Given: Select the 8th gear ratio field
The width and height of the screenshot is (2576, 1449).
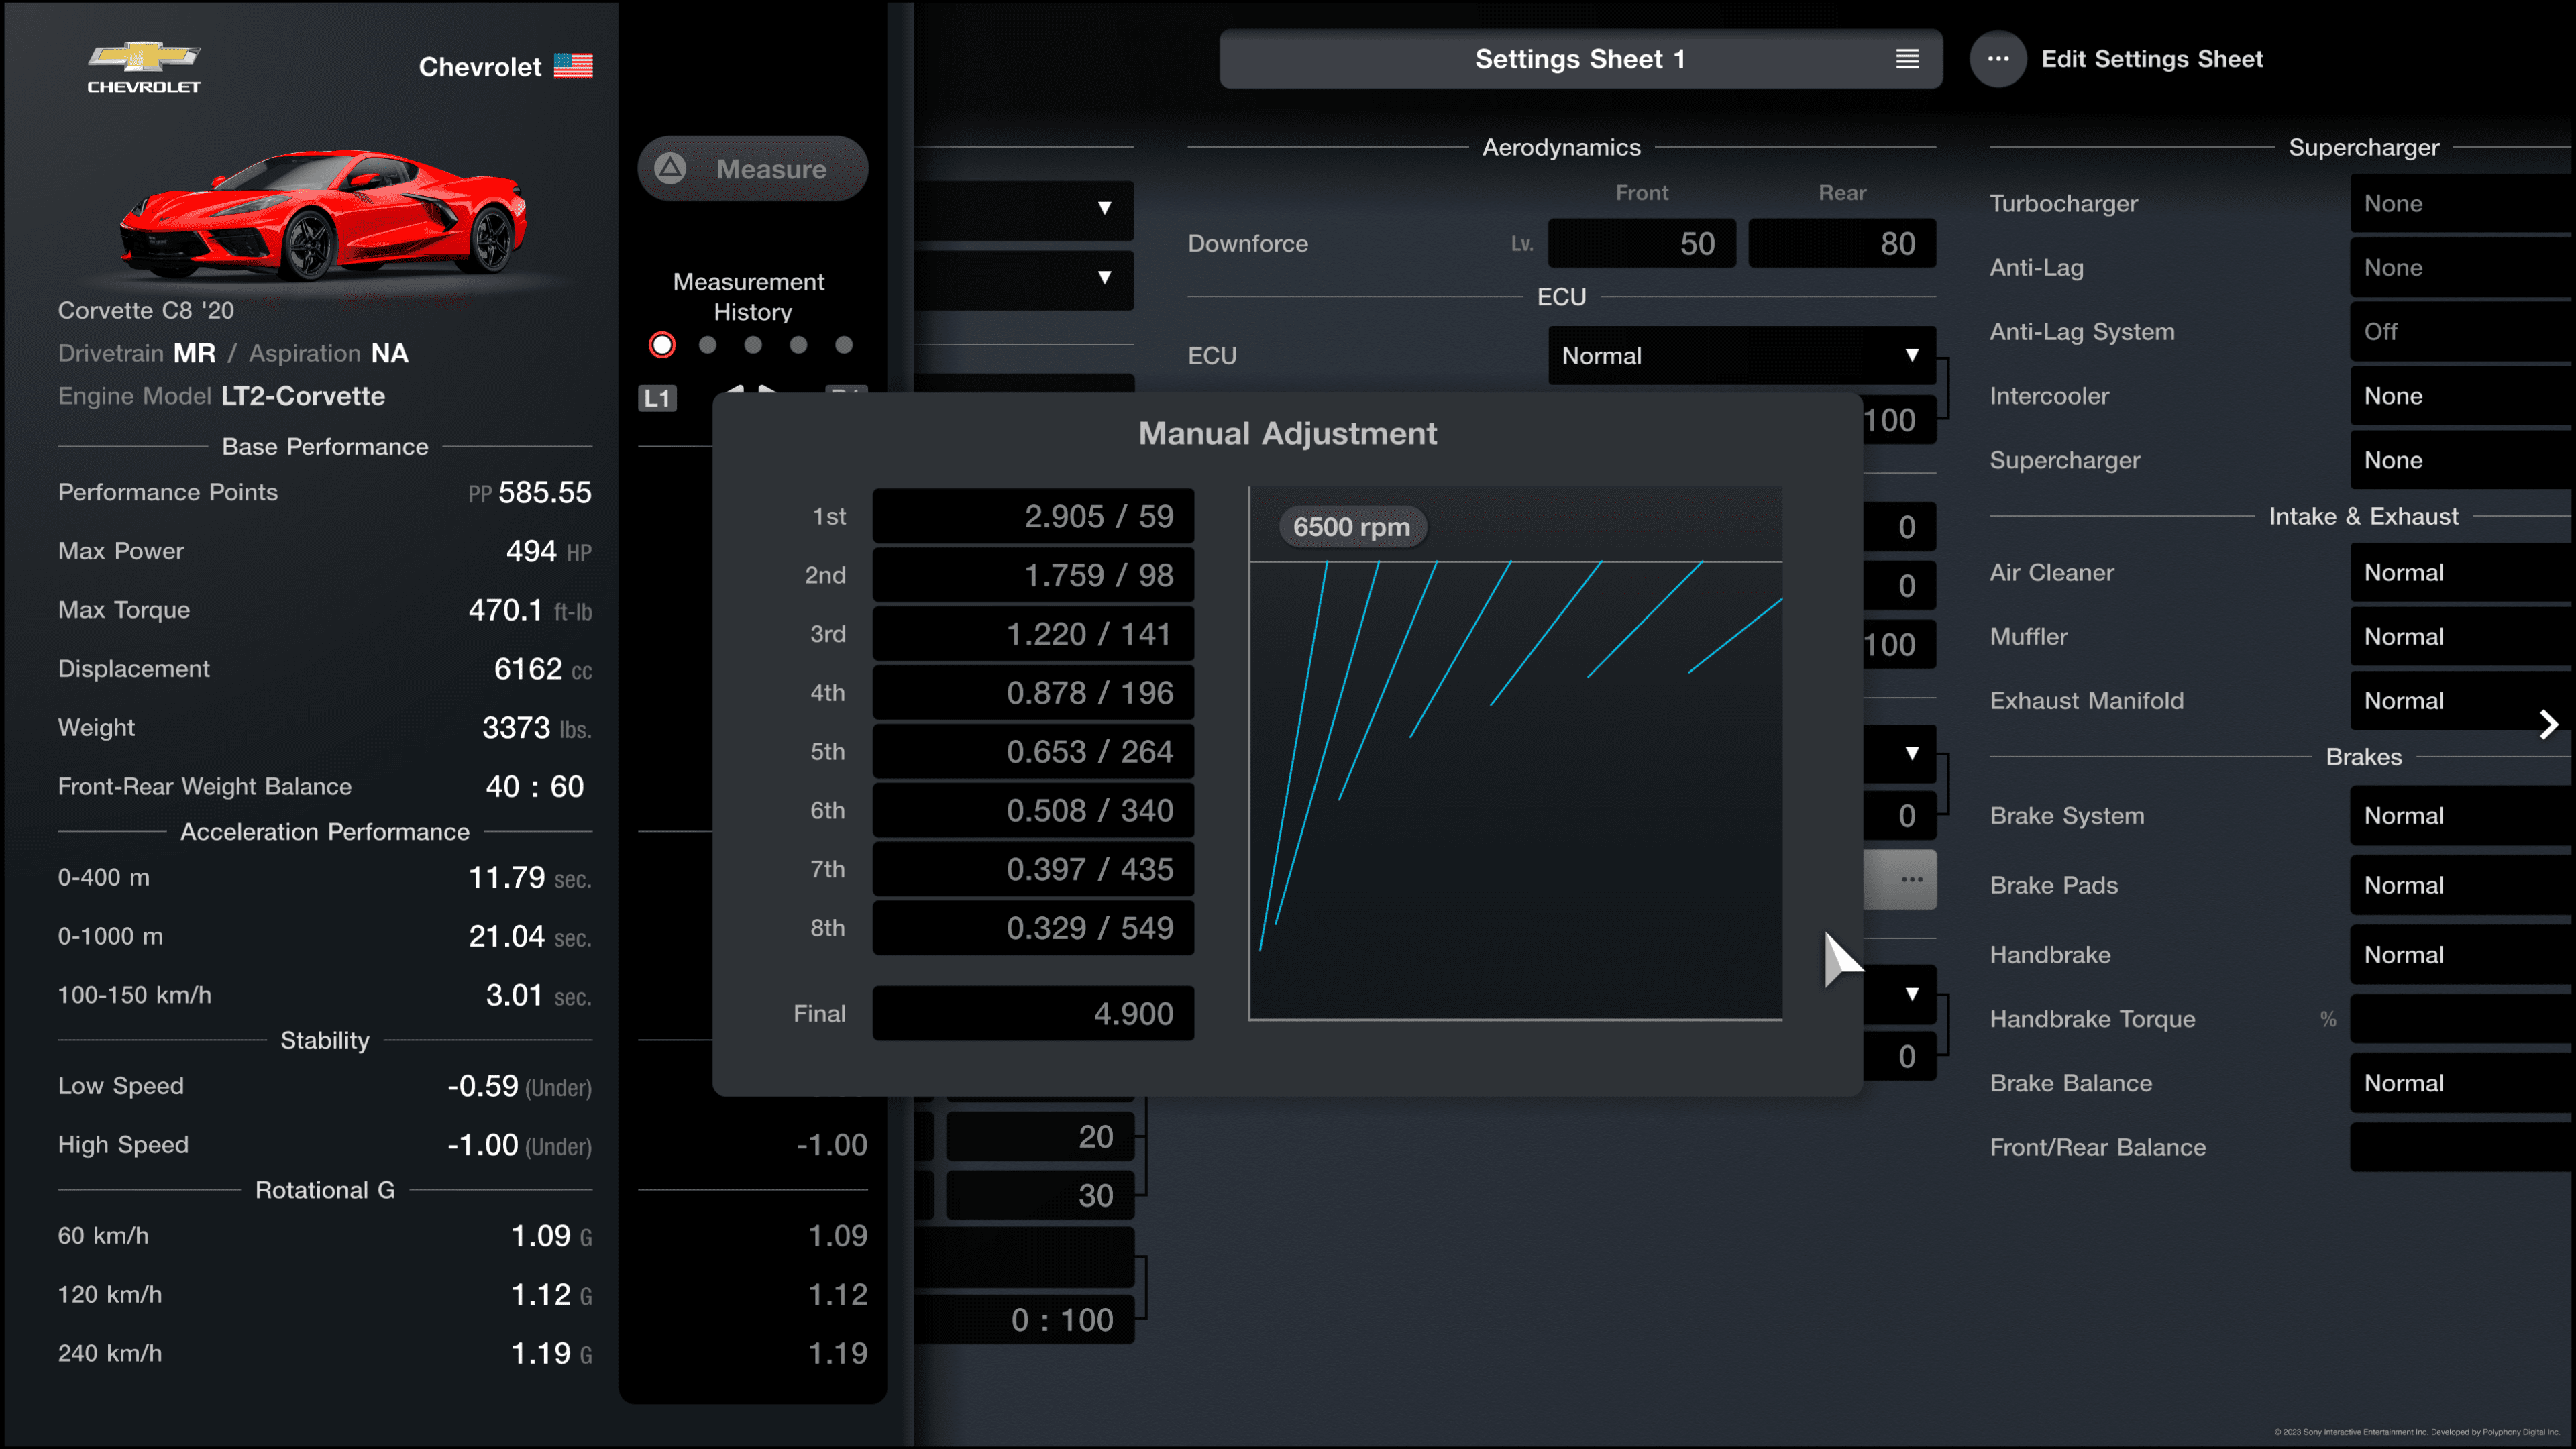Looking at the screenshot, I should click(x=1033, y=928).
